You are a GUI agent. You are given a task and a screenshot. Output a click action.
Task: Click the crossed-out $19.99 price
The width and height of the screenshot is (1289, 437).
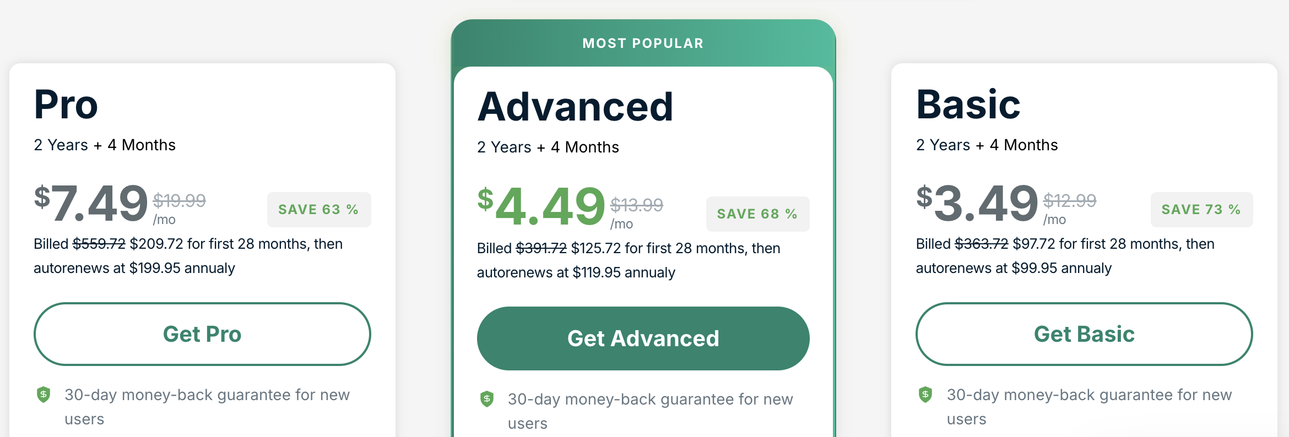(179, 200)
